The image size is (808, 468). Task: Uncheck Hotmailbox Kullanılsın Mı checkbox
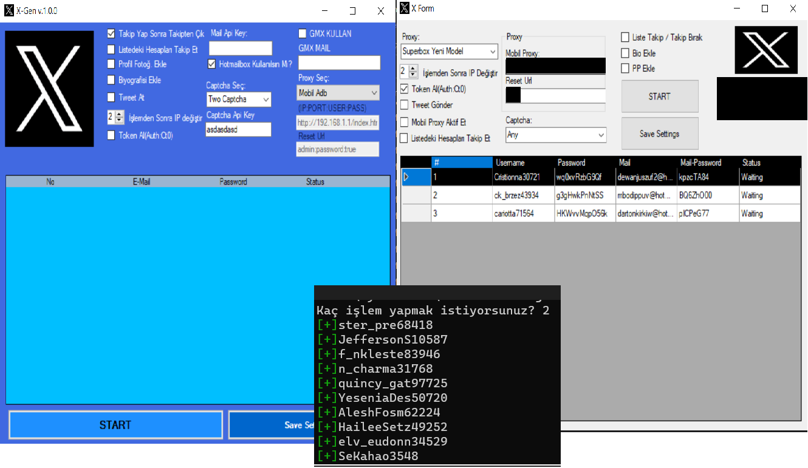(212, 64)
